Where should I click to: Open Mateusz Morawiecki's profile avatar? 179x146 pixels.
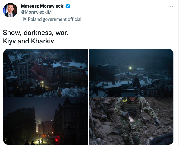10,10
